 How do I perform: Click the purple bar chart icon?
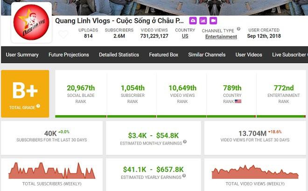203,21
